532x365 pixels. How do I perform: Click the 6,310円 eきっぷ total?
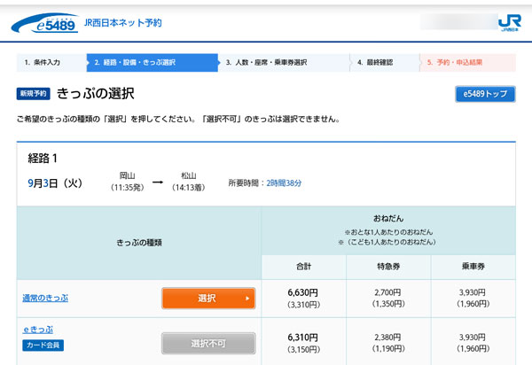point(303,337)
